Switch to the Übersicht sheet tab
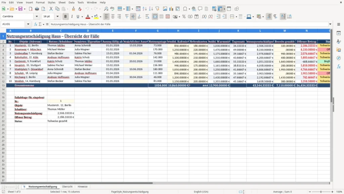This screenshot has height=194, width=344. pos(67,187)
